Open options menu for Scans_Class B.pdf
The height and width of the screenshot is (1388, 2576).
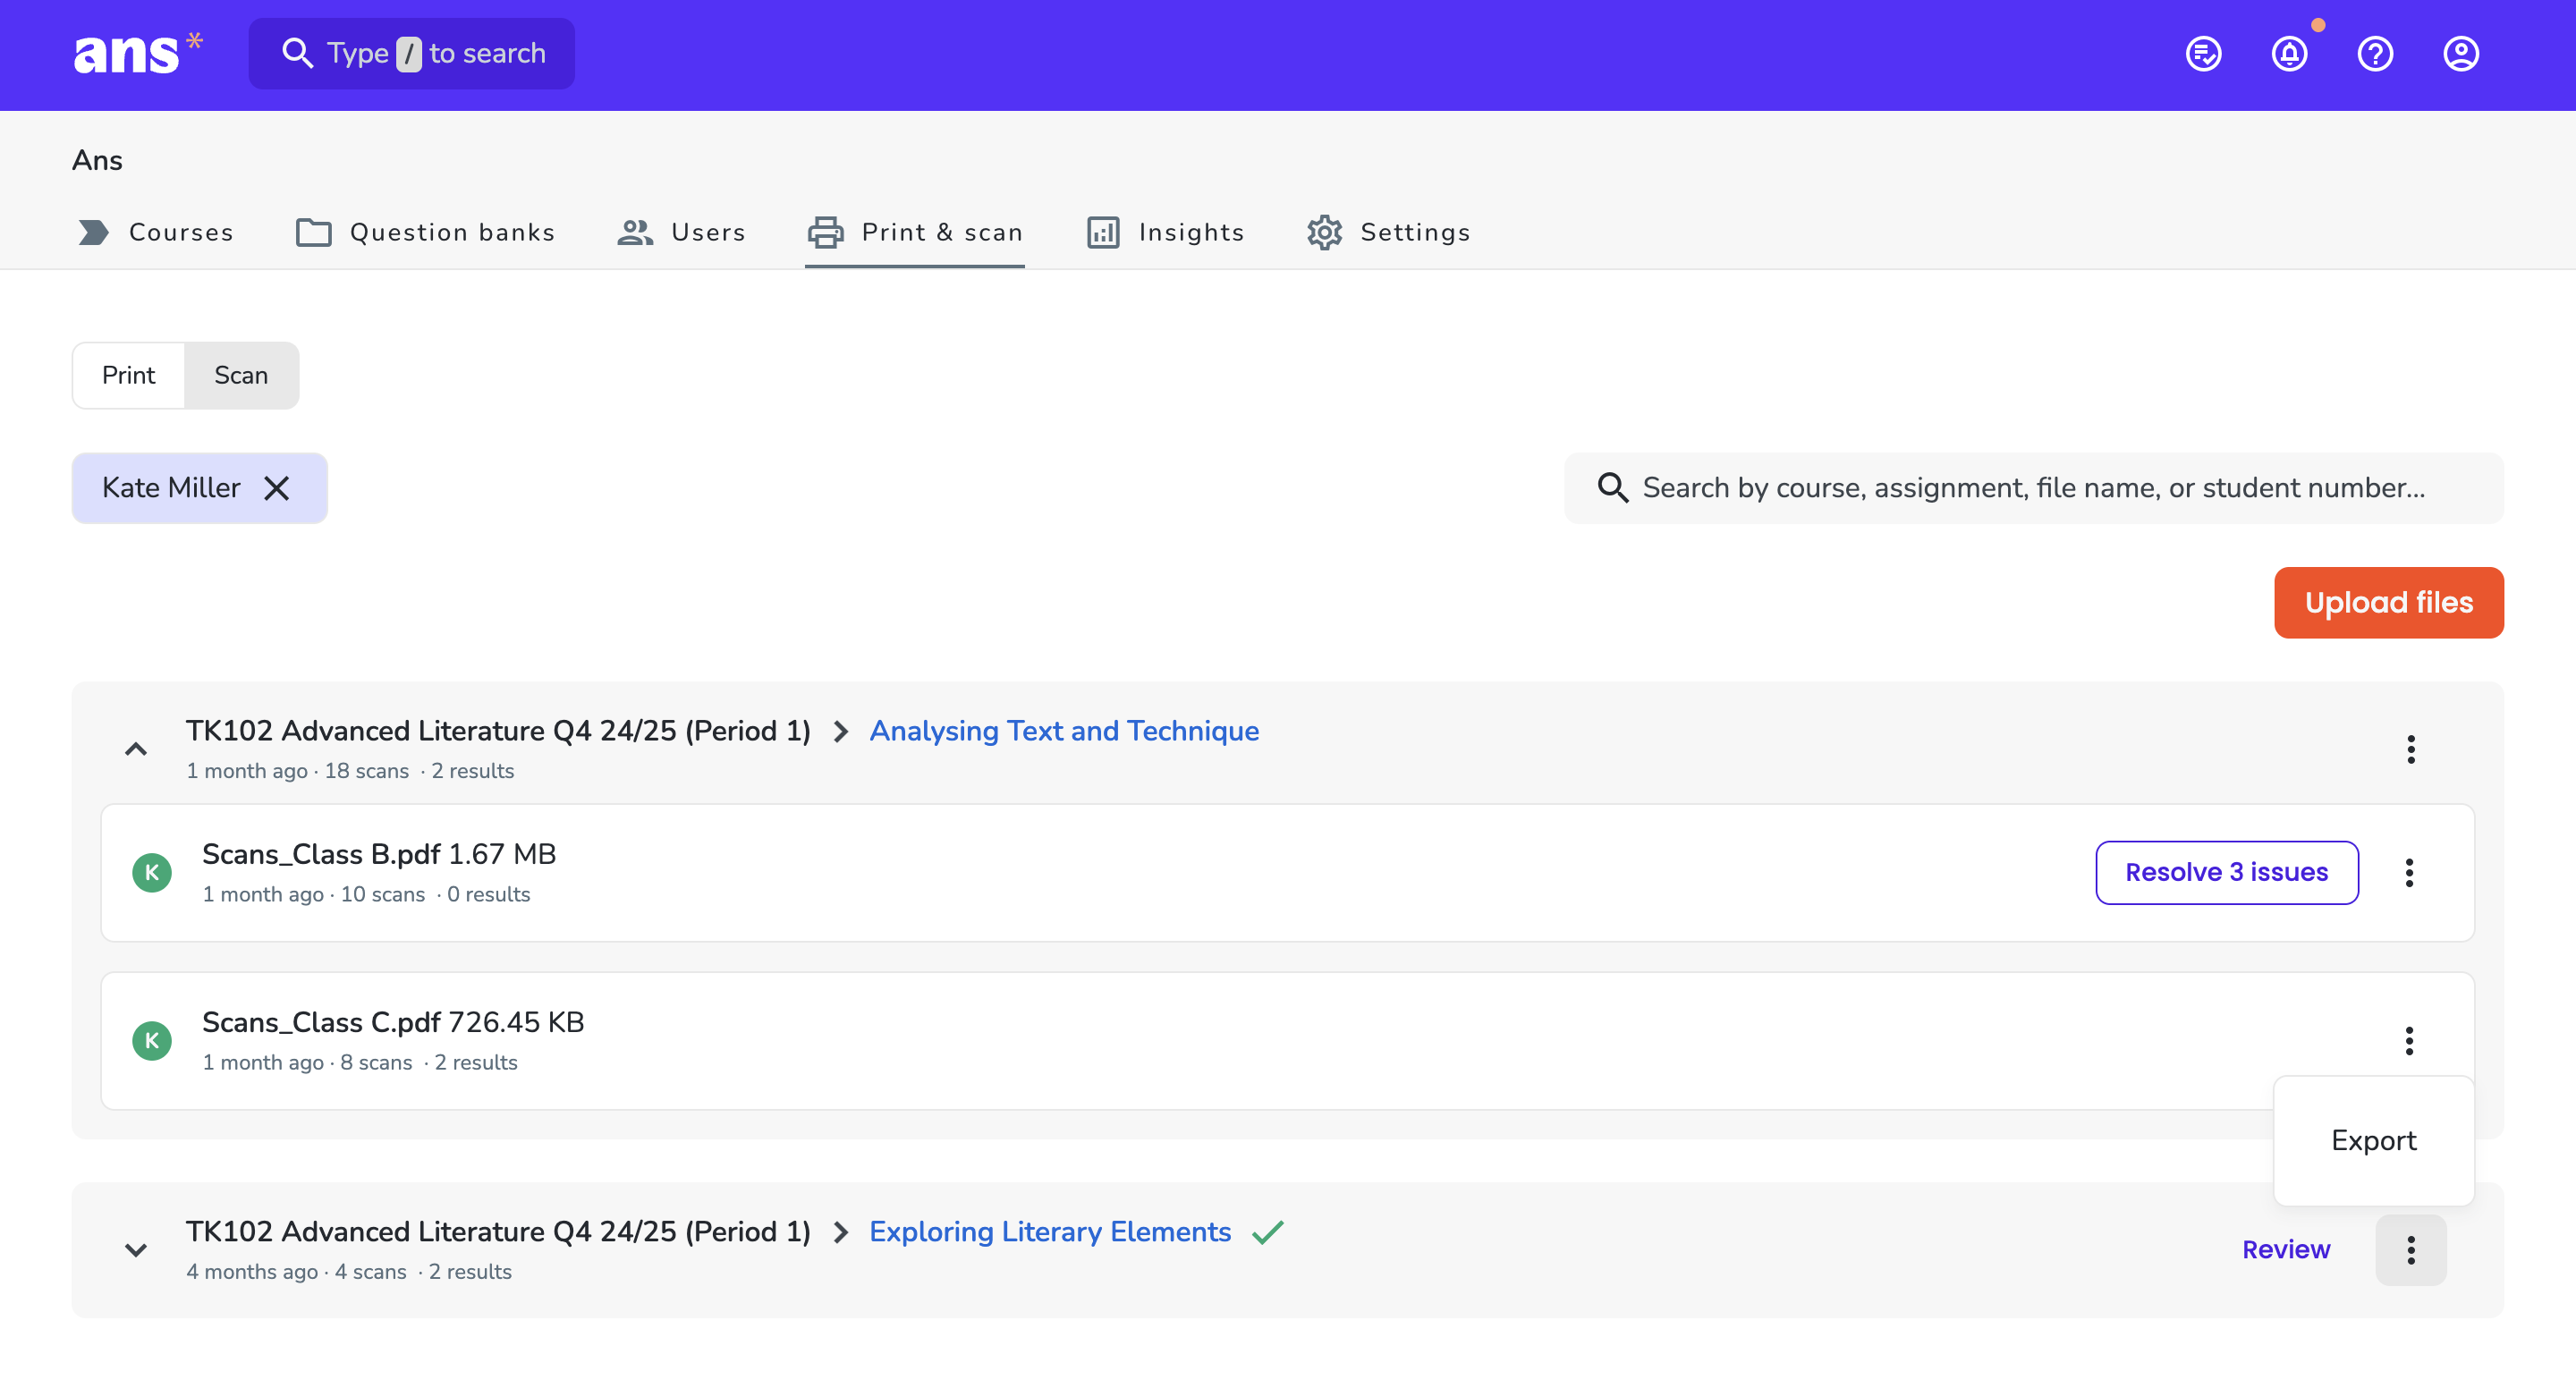[2409, 873]
